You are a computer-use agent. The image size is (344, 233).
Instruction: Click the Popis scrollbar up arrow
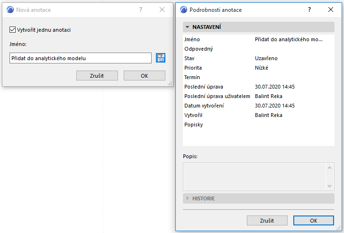coord(330,167)
